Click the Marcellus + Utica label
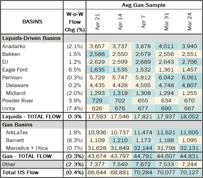Image resolution: width=203 pixels, height=178 pixels. click(27, 148)
